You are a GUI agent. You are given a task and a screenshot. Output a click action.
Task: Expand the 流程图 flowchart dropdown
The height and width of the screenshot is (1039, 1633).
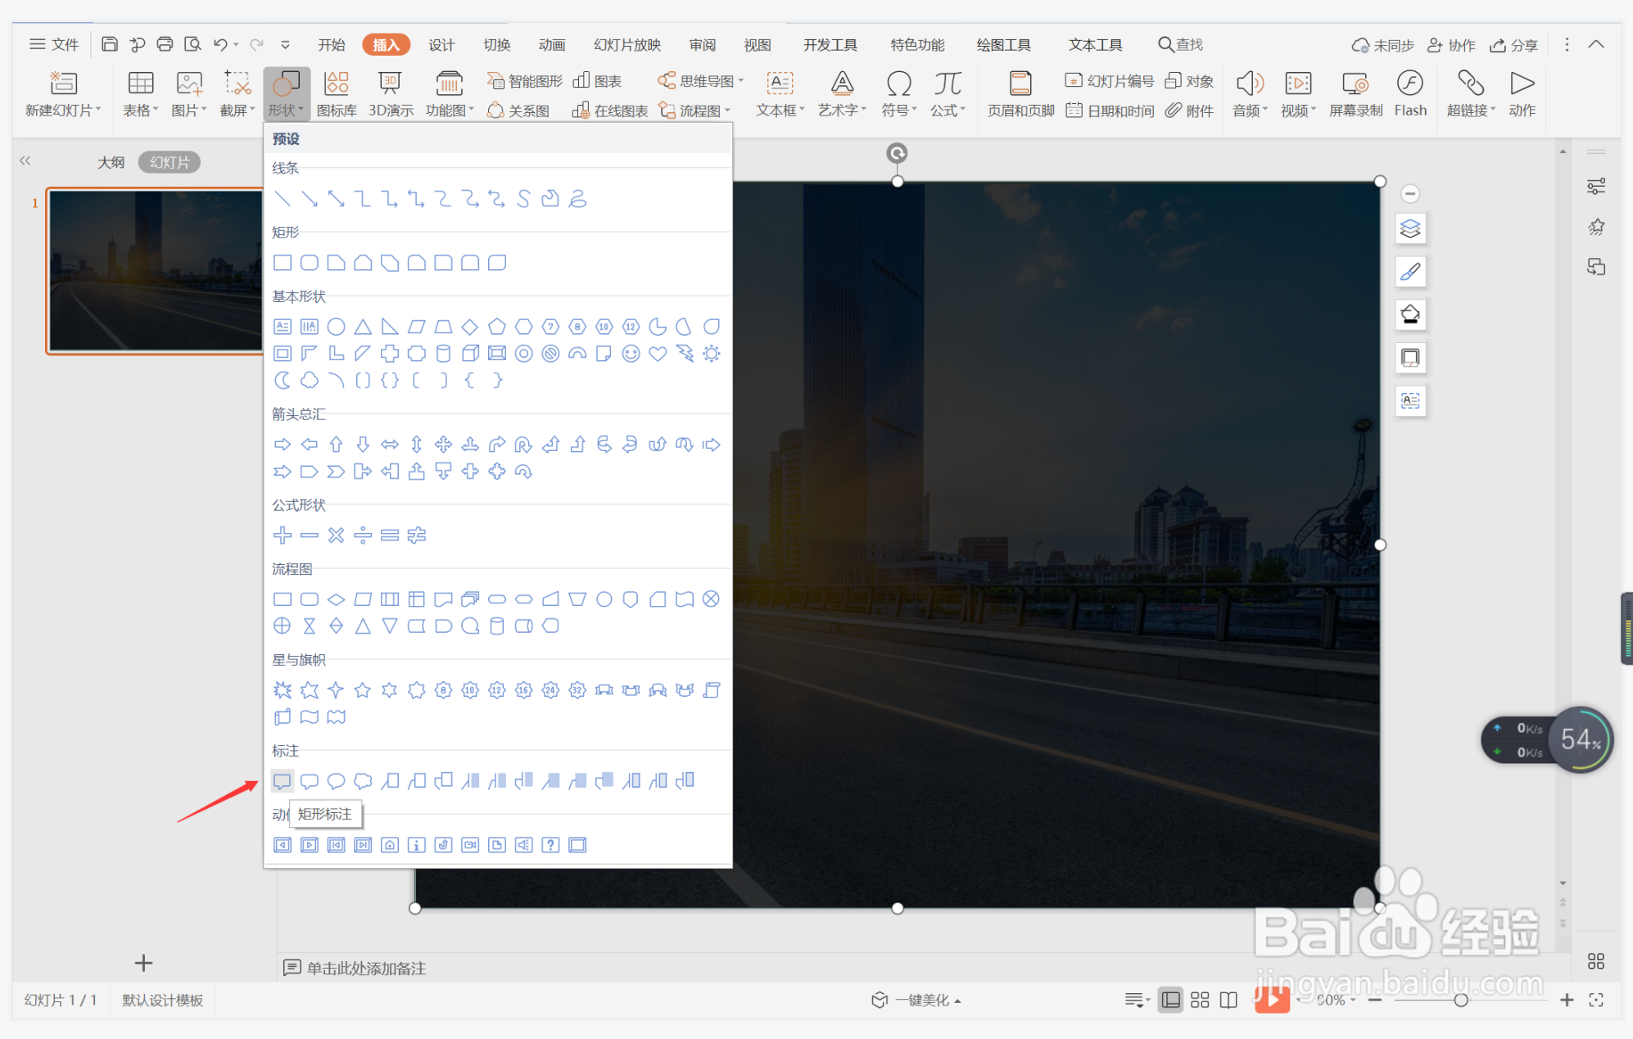[728, 111]
